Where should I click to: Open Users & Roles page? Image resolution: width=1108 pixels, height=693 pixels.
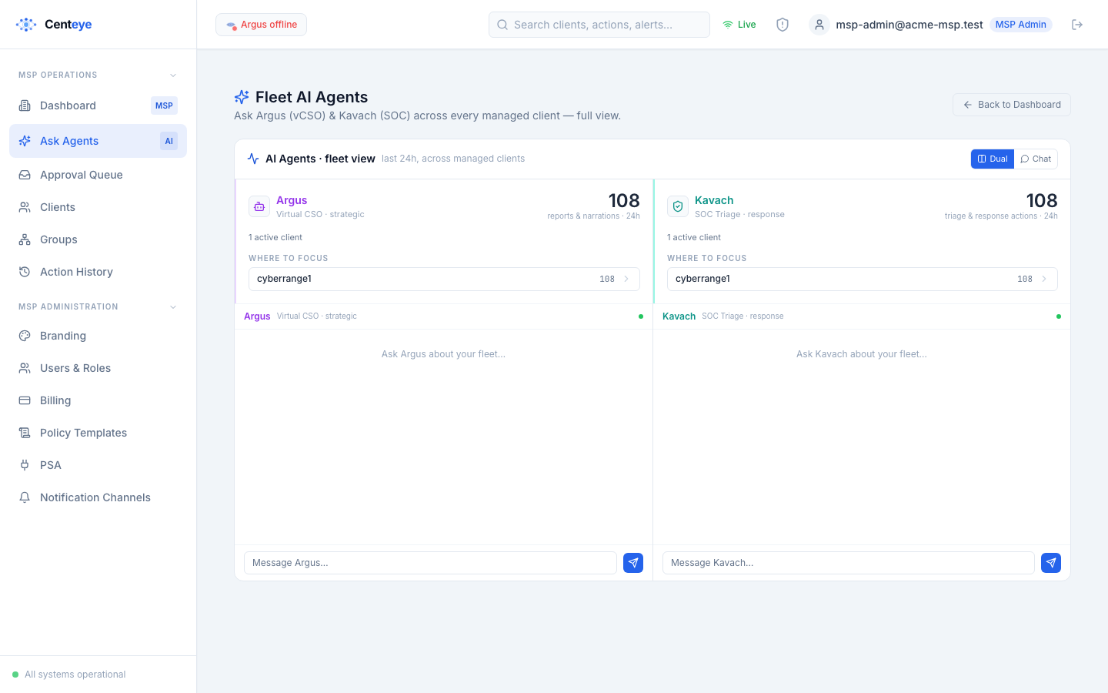[98, 368]
